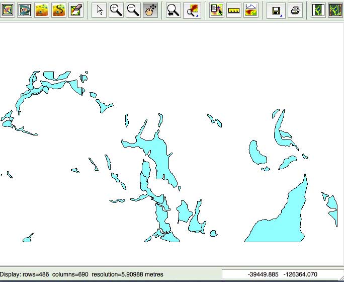Select the yellow ruler measure tool
Screen dimensions: 344x282
point(234,10)
